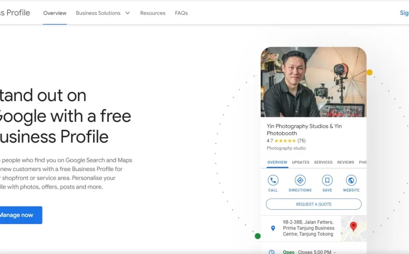Click the Save bookmark icon
The image size is (409, 254).
pyautogui.click(x=327, y=180)
